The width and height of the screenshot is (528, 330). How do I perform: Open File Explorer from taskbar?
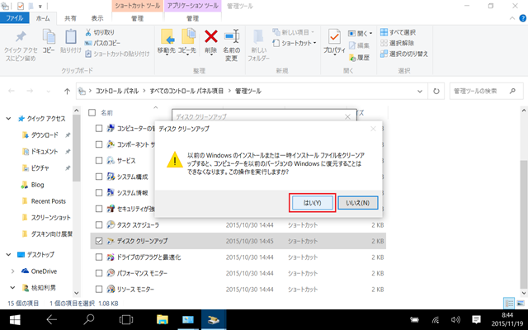[x=163, y=319]
